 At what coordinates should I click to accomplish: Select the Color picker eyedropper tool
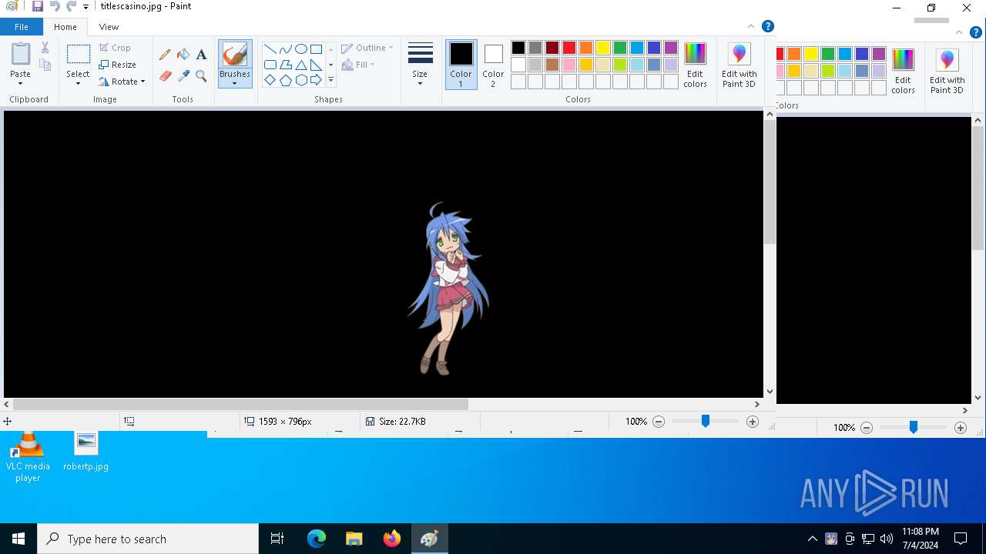183,76
